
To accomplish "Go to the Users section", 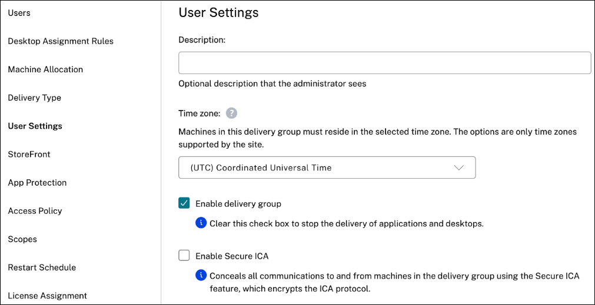I will [x=19, y=13].
